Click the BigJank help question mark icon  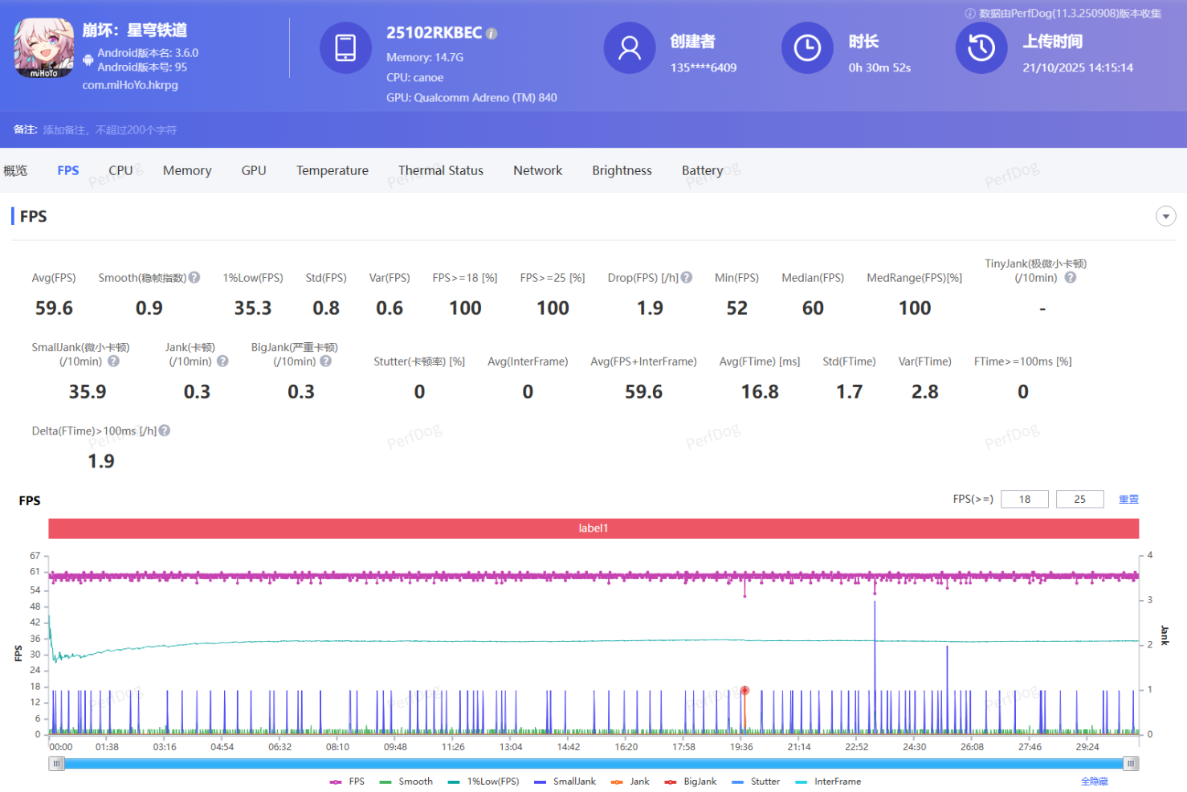[x=325, y=361]
